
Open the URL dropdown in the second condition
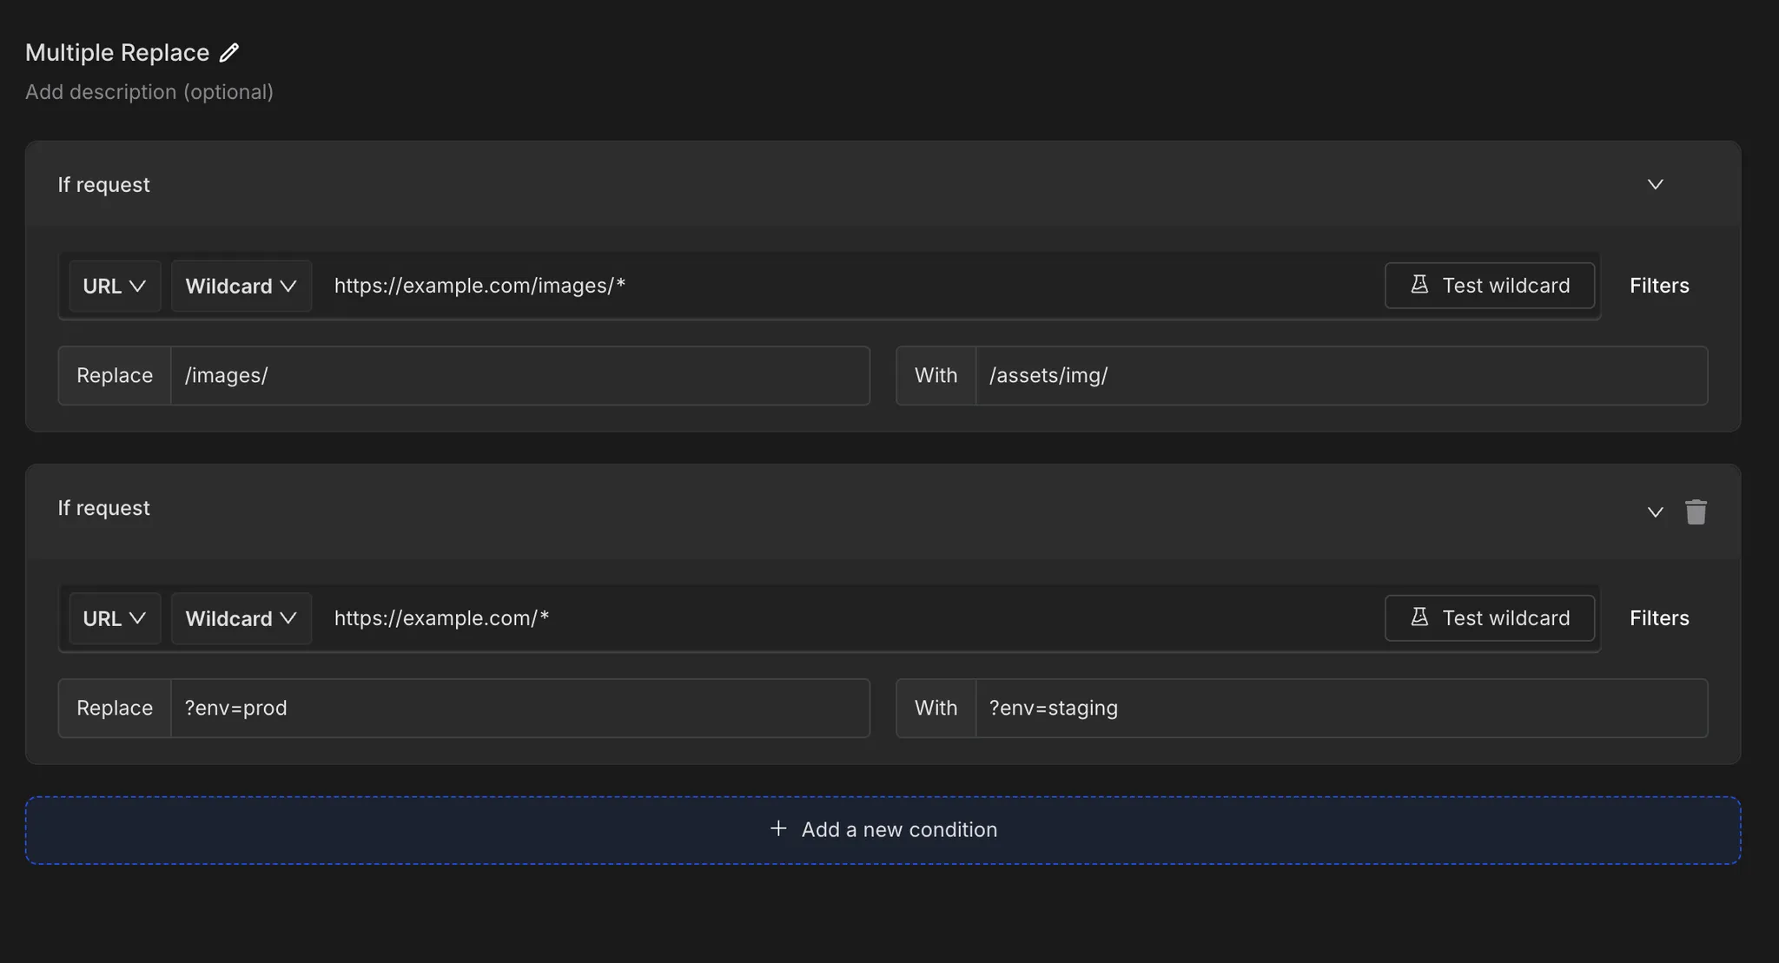114,618
